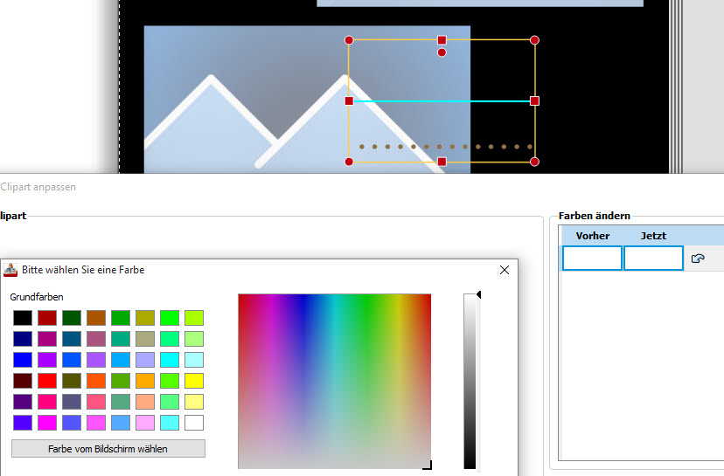Choose the cyan swatch in third row
The image size is (724, 476).
click(170, 360)
